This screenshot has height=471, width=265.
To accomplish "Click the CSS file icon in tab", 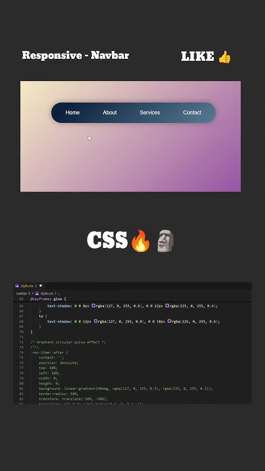I will point(17,286).
